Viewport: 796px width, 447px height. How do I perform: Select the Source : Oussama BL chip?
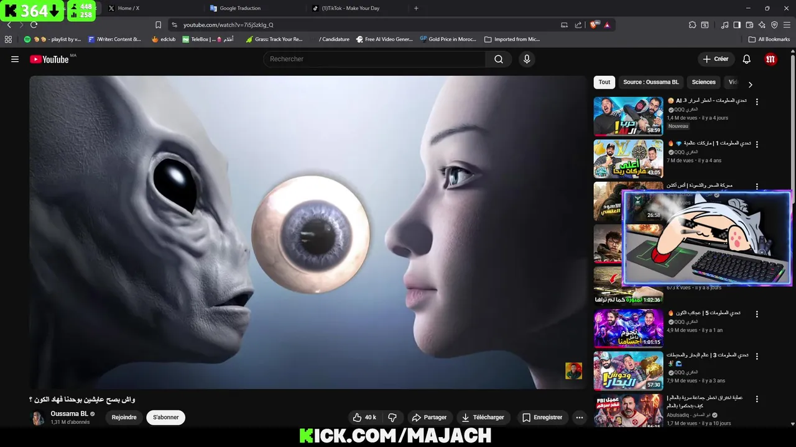coord(651,82)
